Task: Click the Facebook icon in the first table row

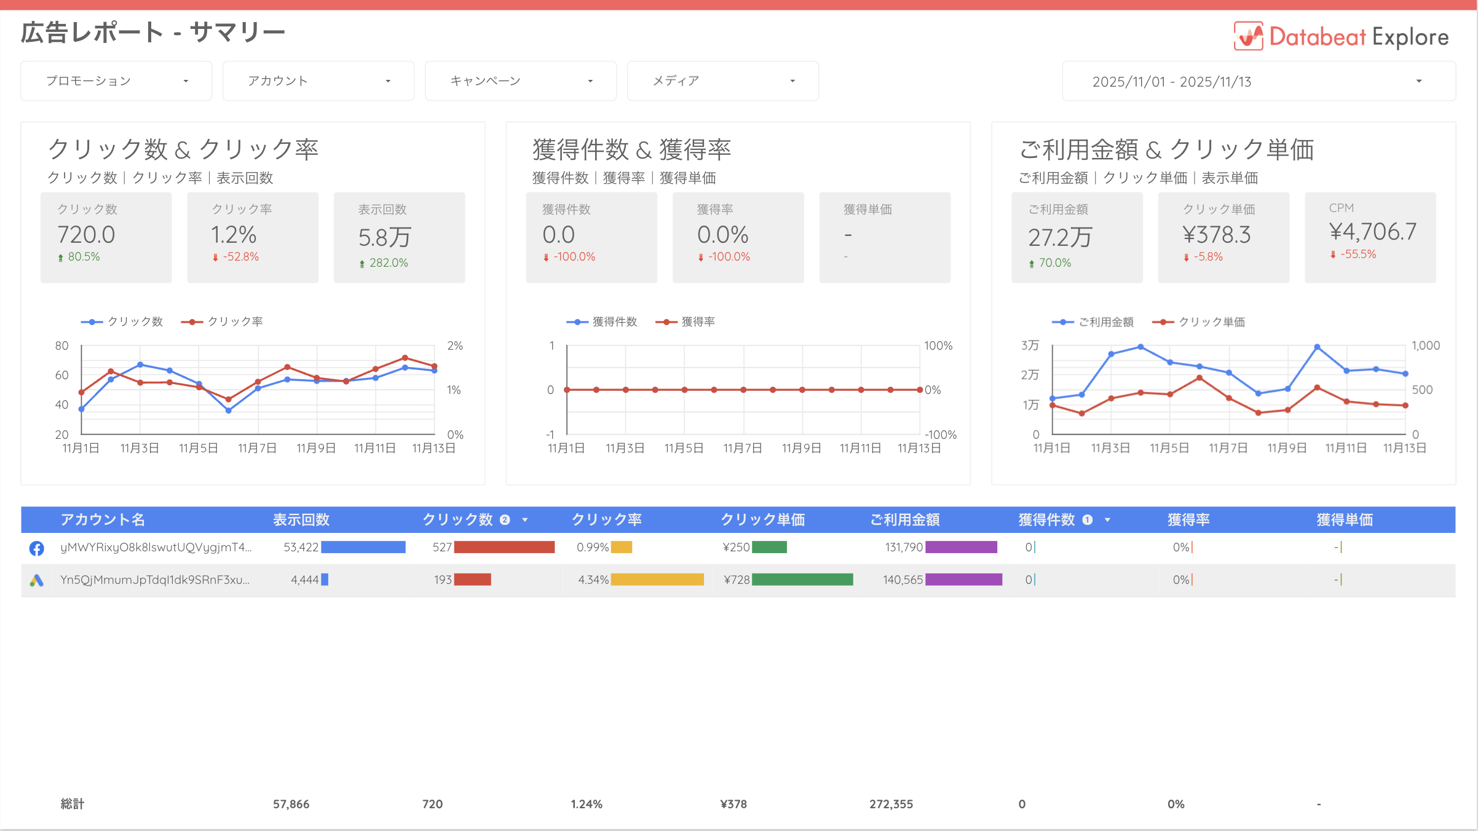Action: point(37,548)
